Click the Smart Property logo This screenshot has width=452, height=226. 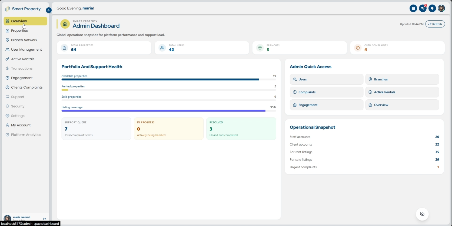click(x=23, y=9)
